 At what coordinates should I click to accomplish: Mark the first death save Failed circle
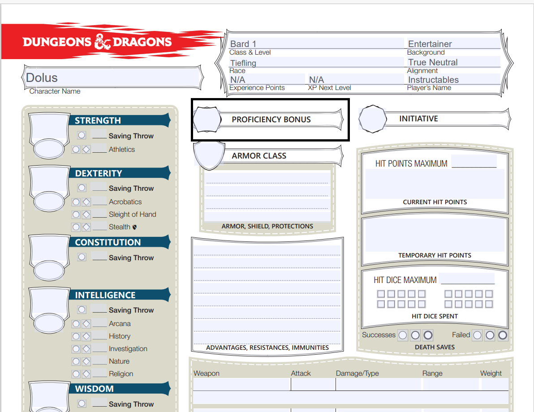click(478, 335)
